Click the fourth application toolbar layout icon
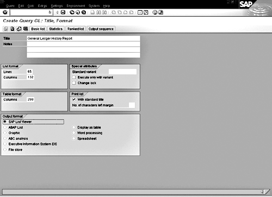The width and height of the screenshot is (272, 197). click(x=26, y=29)
